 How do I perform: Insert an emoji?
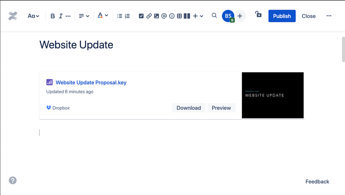(x=171, y=16)
